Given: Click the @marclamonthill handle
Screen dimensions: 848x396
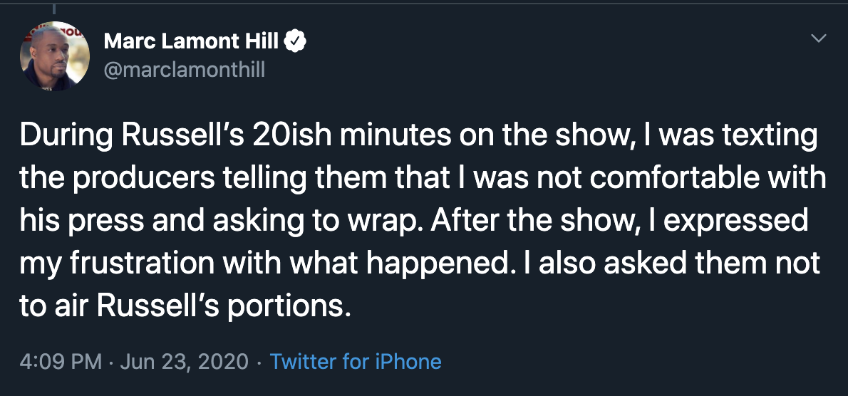Looking at the screenshot, I should (x=184, y=71).
